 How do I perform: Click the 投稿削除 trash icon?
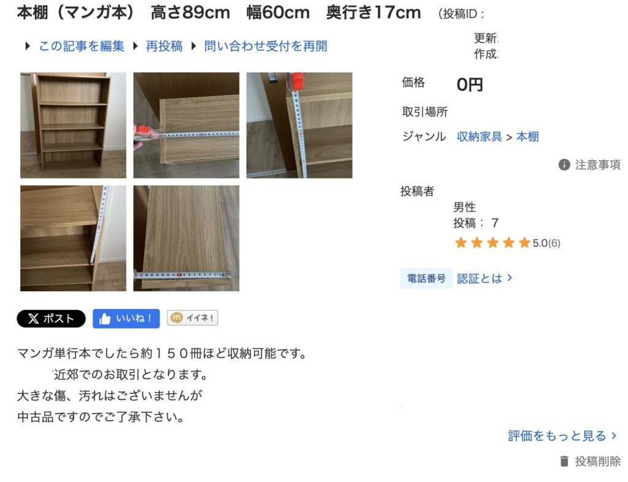[x=564, y=461]
